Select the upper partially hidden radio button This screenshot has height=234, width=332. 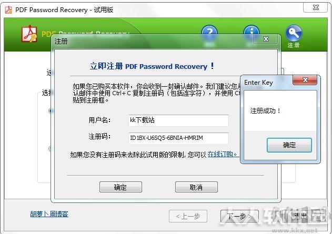pyautogui.click(x=50, y=110)
